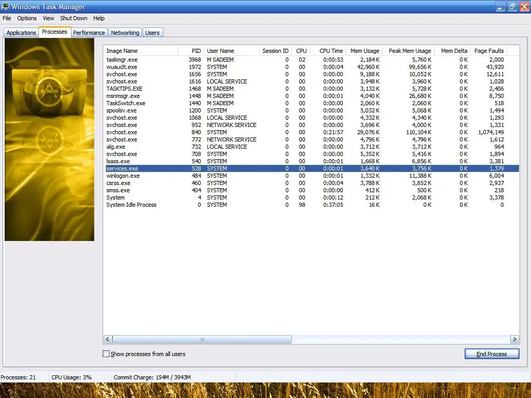
Task: Click the 1,074,149 page faults value
Action: coord(491,132)
